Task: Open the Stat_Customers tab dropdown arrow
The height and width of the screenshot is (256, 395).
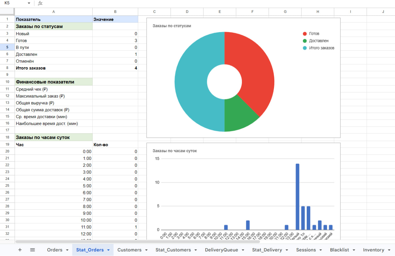Action: click(196, 250)
